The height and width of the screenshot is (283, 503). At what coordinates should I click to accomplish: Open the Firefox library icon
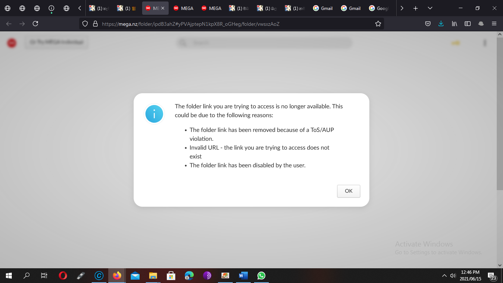point(454,24)
